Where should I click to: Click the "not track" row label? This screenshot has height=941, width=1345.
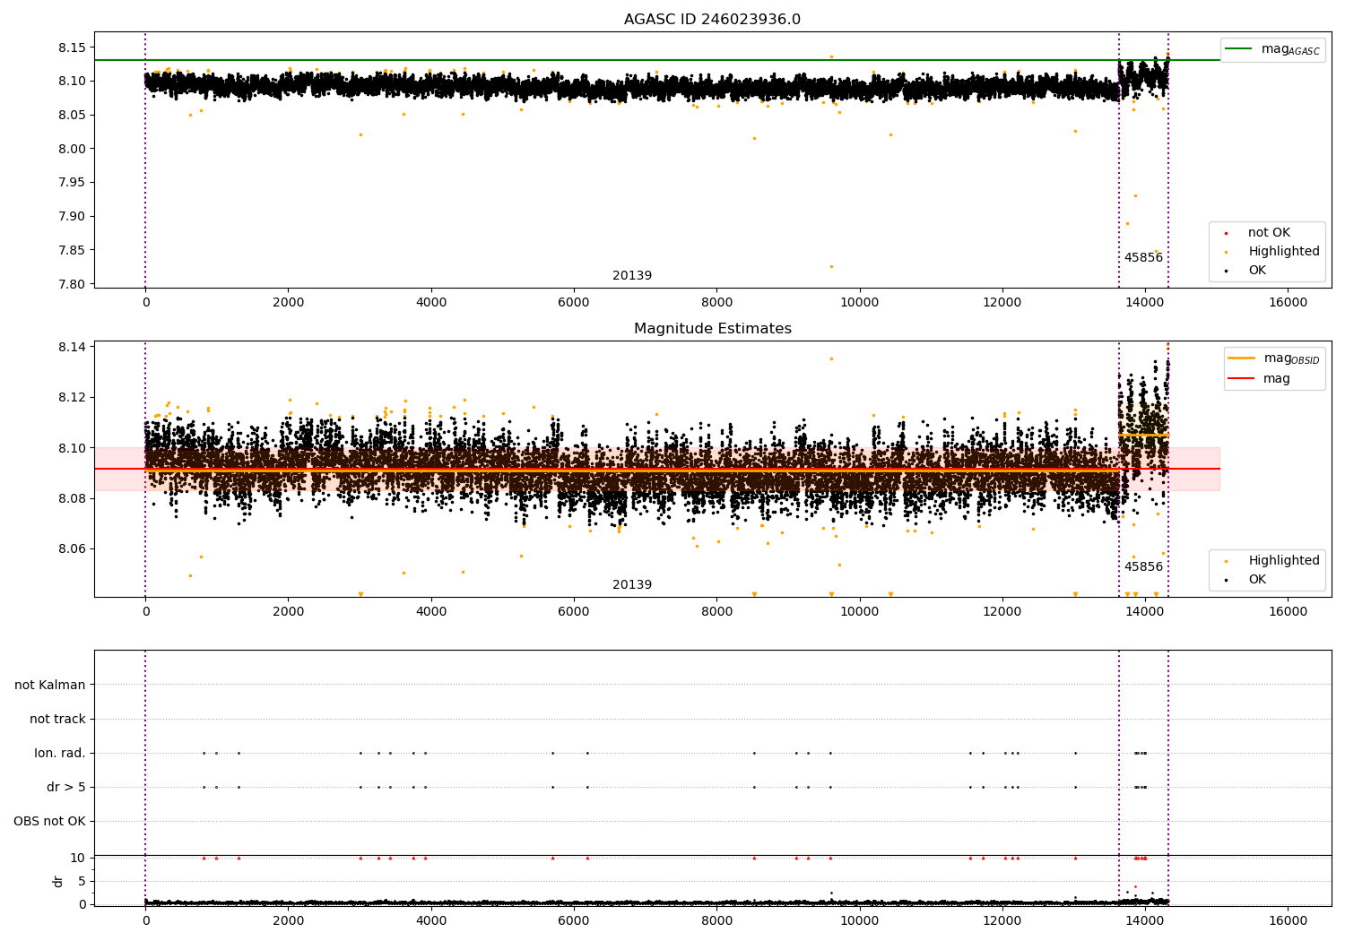click(57, 720)
